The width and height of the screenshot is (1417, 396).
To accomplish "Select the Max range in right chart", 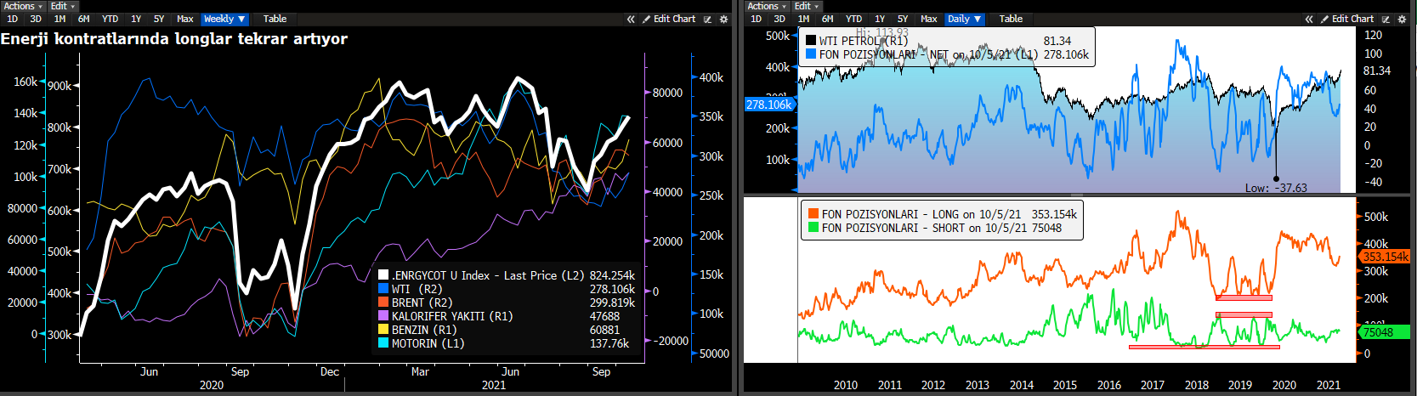I will tap(928, 19).
